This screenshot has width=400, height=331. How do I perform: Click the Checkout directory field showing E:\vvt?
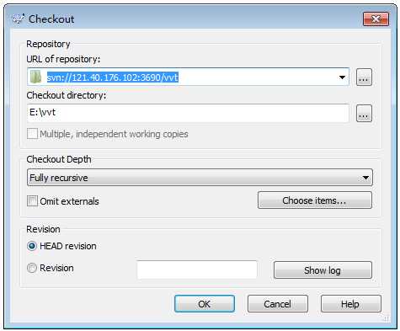[x=189, y=113]
